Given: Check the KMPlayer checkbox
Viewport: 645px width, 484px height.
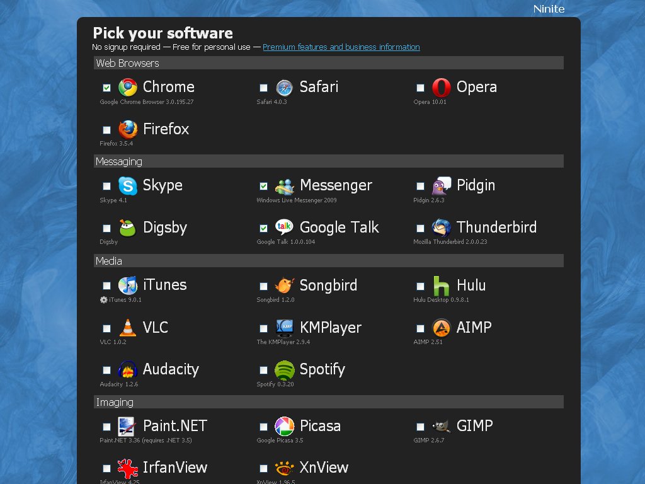Looking at the screenshot, I should 264,328.
